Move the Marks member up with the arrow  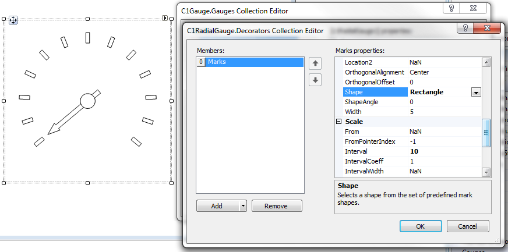pyautogui.click(x=315, y=63)
